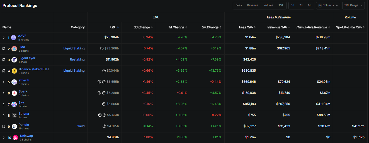Toggle the Revenue column group button
This screenshot has width=369, height=143.
coord(253,5)
